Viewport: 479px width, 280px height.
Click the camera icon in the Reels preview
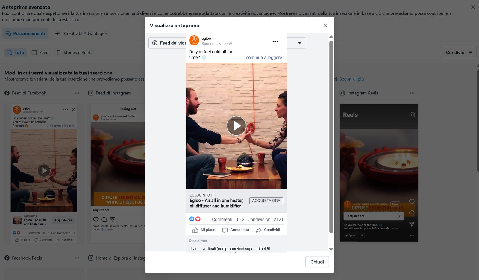tap(412, 115)
